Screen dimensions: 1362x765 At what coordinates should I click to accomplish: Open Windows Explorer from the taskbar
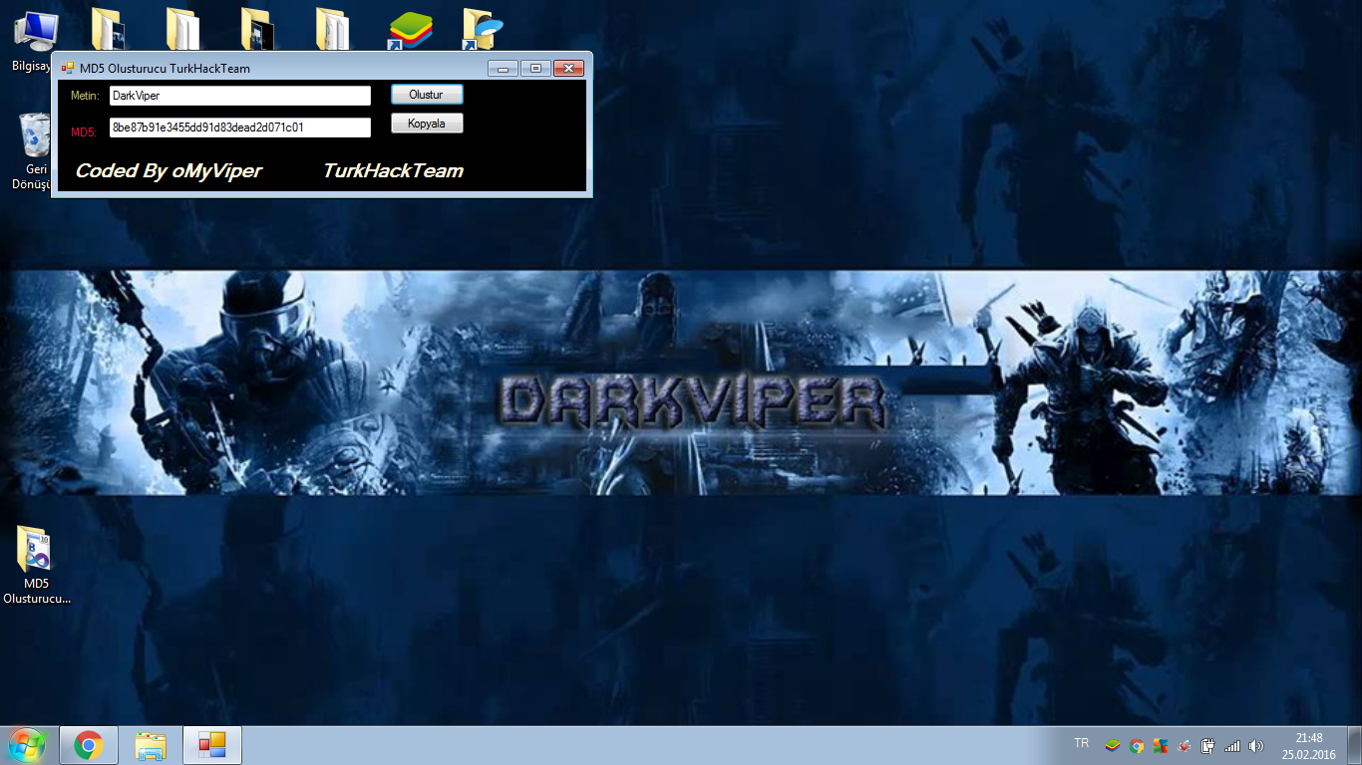[151, 745]
